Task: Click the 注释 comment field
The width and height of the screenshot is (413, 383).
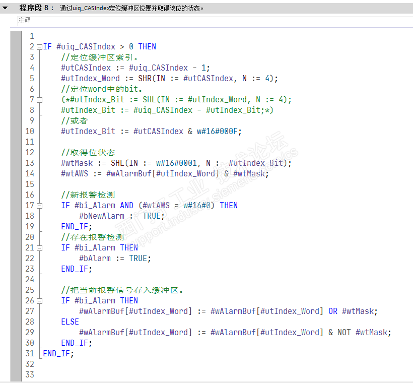Action: (x=215, y=20)
